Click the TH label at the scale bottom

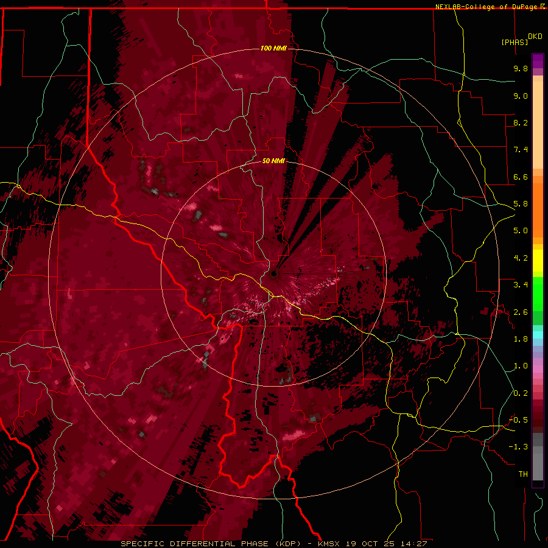pyautogui.click(x=523, y=474)
